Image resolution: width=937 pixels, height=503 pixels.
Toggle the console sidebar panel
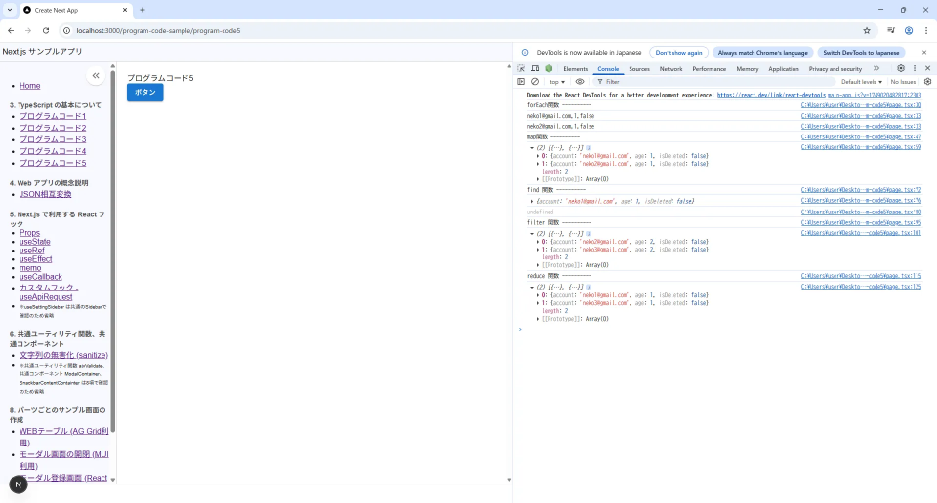click(x=521, y=82)
